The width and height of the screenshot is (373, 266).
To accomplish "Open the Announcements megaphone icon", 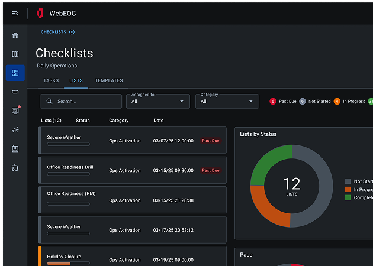I will pos(15,129).
